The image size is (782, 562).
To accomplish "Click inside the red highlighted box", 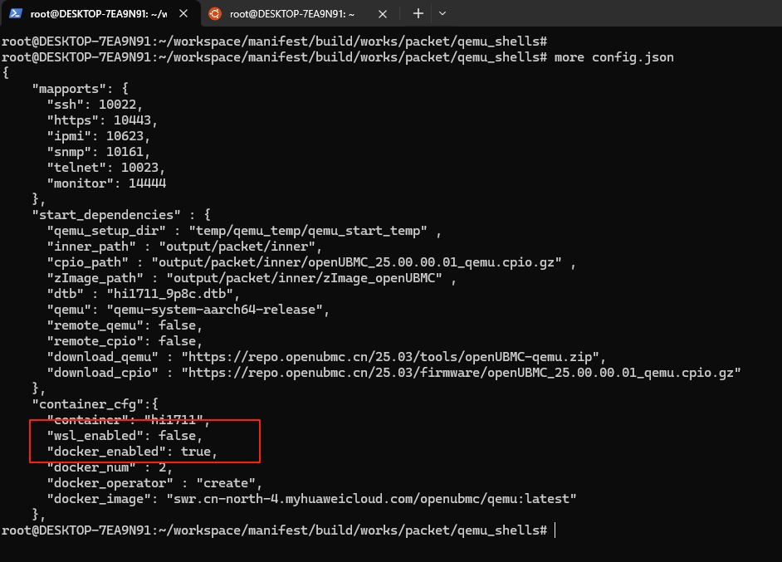I will click(x=145, y=442).
